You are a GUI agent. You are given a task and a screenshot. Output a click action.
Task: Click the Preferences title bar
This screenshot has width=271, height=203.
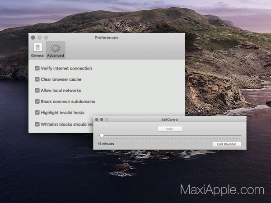click(x=107, y=37)
